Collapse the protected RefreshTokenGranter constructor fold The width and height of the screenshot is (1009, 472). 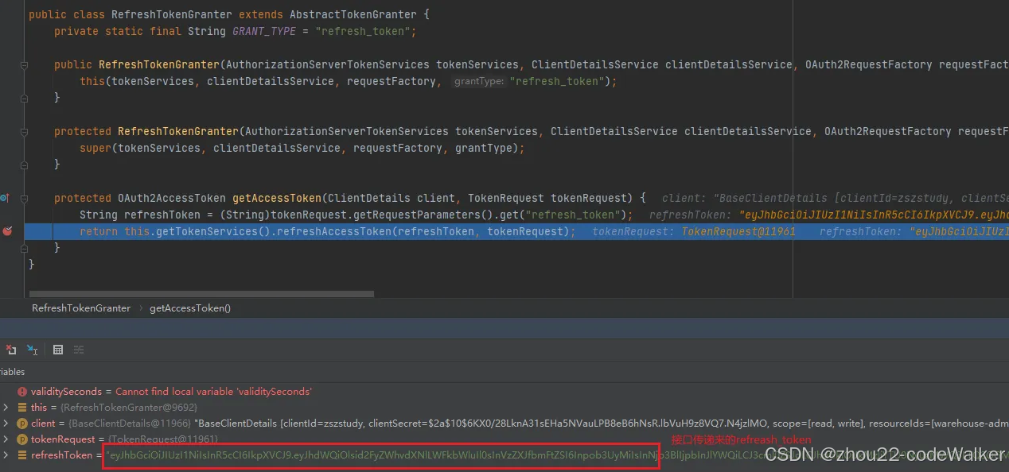pos(24,132)
